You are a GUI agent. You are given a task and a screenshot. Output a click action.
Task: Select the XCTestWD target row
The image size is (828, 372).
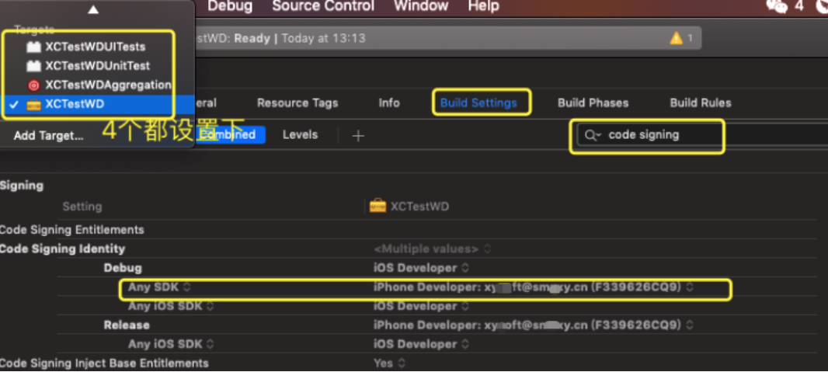(x=96, y=105)
